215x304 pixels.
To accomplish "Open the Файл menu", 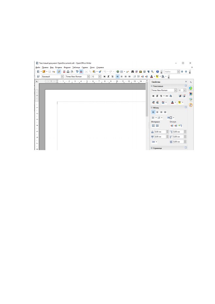I will pos(38,67).
